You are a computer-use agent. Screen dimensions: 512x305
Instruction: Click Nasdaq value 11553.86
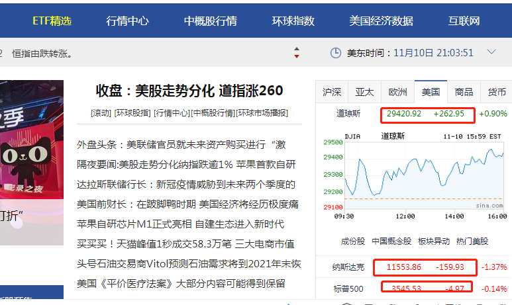pos(404,267)
